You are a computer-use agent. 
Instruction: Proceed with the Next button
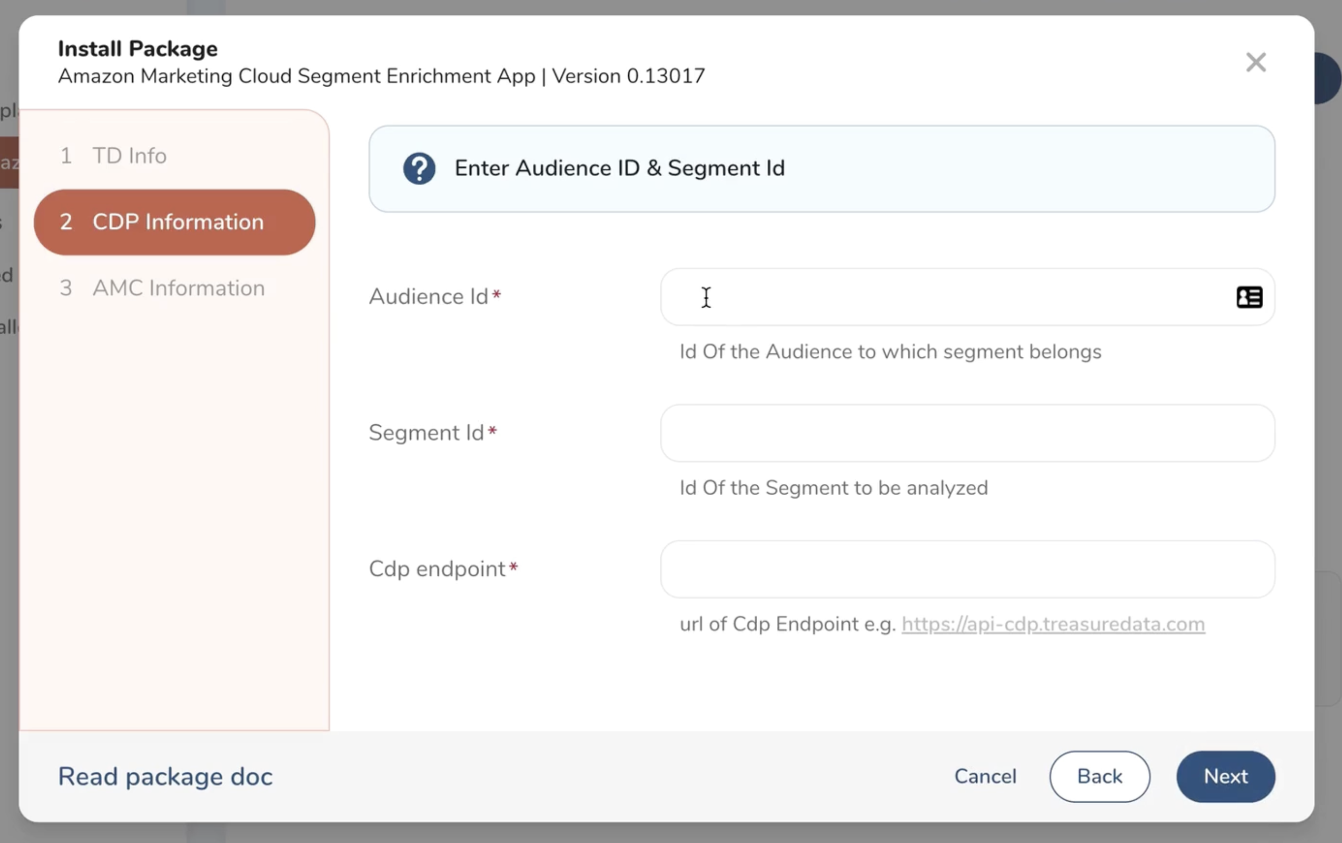tap(1225, 776)
